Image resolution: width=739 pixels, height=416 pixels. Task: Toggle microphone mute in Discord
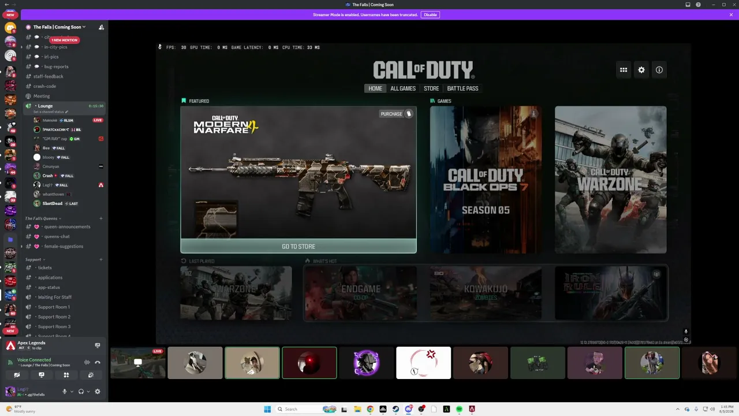(x=65, y=392)
